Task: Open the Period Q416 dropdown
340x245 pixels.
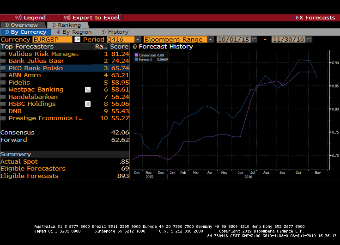Action: click(137, 40)
